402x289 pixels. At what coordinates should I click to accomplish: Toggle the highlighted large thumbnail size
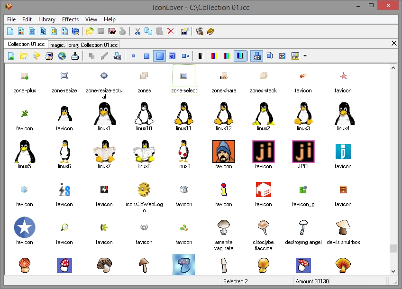(x=159, y=56)
